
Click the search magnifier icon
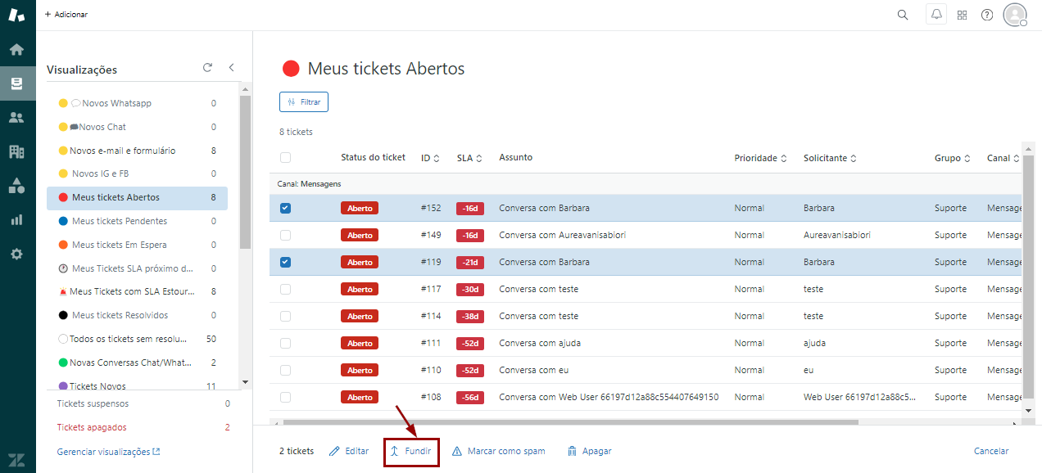click(903, 15)
